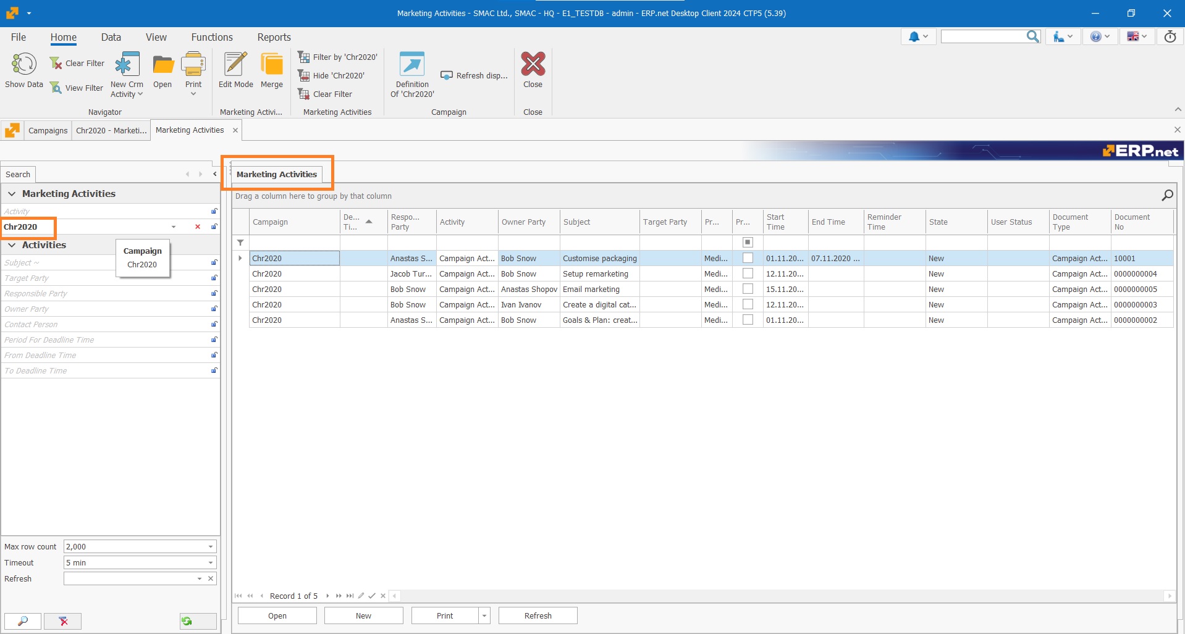Viewport: 1185px width, 634px height.
Task: Click the top search input box
Action: 983,37
